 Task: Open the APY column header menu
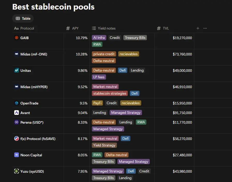coord(72,28)
